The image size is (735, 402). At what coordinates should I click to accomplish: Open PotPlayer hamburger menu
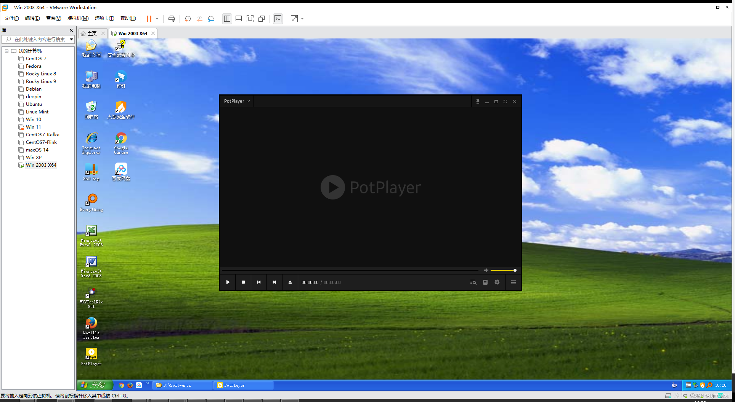514,282
